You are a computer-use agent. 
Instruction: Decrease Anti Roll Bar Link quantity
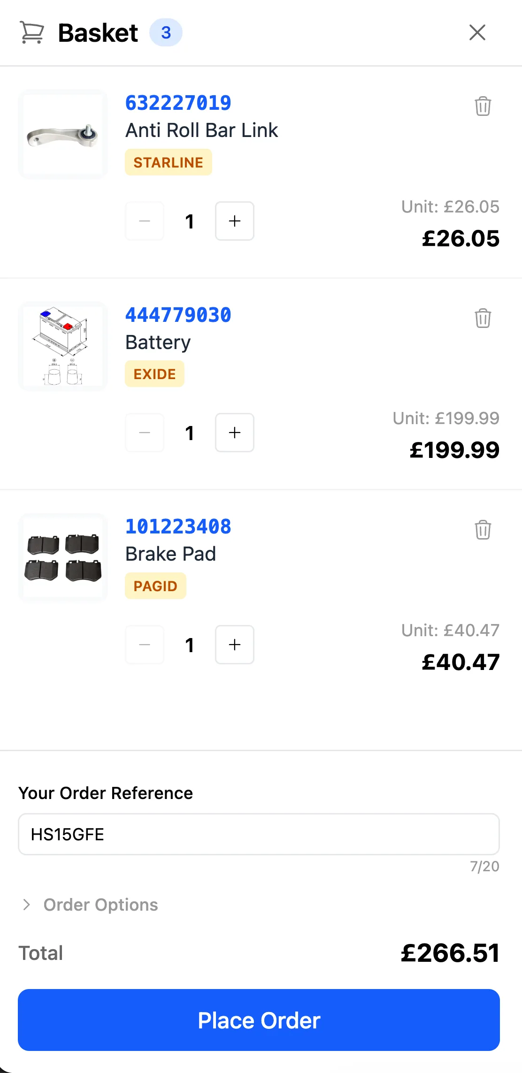[x=145, y=221]
